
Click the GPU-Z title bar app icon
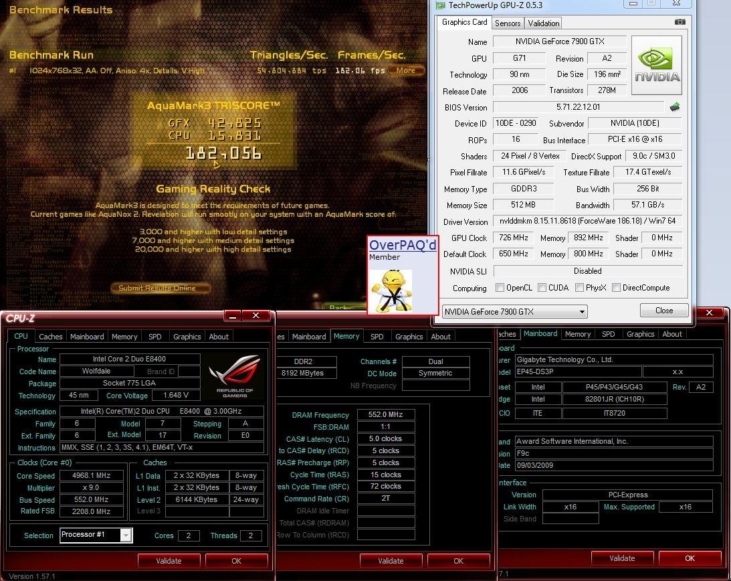pos(440,5)
